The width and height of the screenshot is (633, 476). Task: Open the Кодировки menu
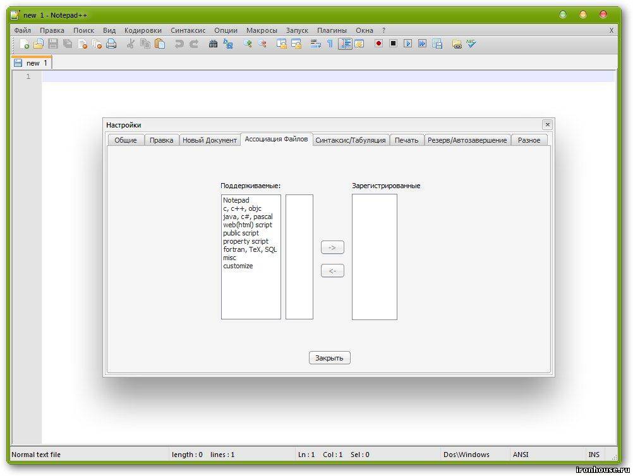[143, 30]
